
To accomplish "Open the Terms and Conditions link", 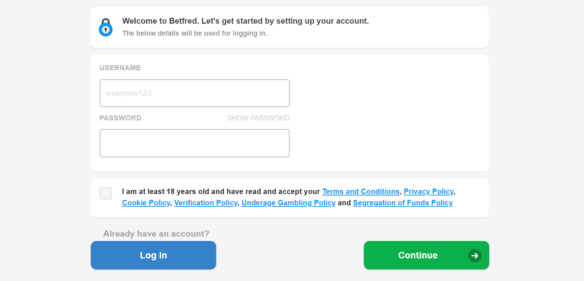I will tap(361, 191).
